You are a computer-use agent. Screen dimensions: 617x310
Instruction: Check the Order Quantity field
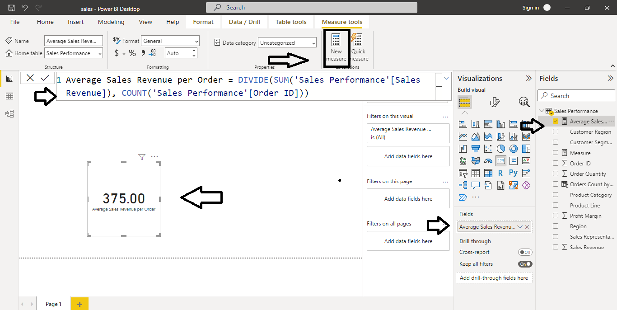pyautogui.click(x=556, y=174)
